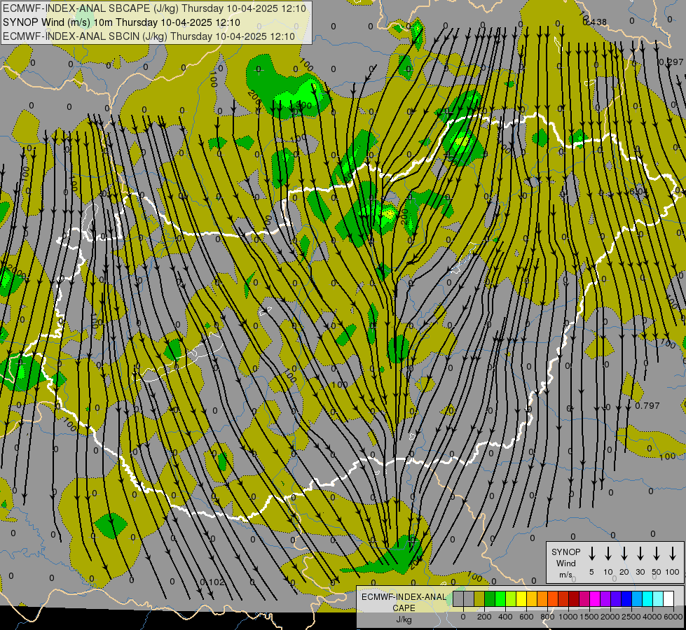Image resolution: width=686 pixels, height=630 pixels.
Task: Click the '1000' tick label on CAPE scale
Action: pos(568,617)
